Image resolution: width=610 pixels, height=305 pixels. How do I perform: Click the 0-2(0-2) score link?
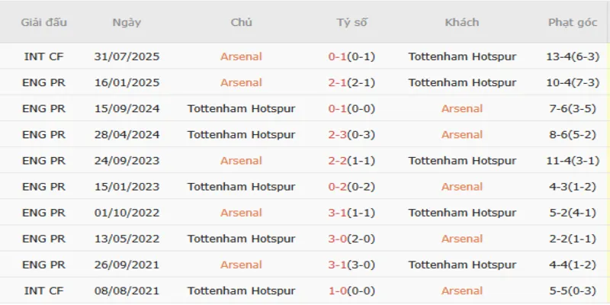coord(352,186)
